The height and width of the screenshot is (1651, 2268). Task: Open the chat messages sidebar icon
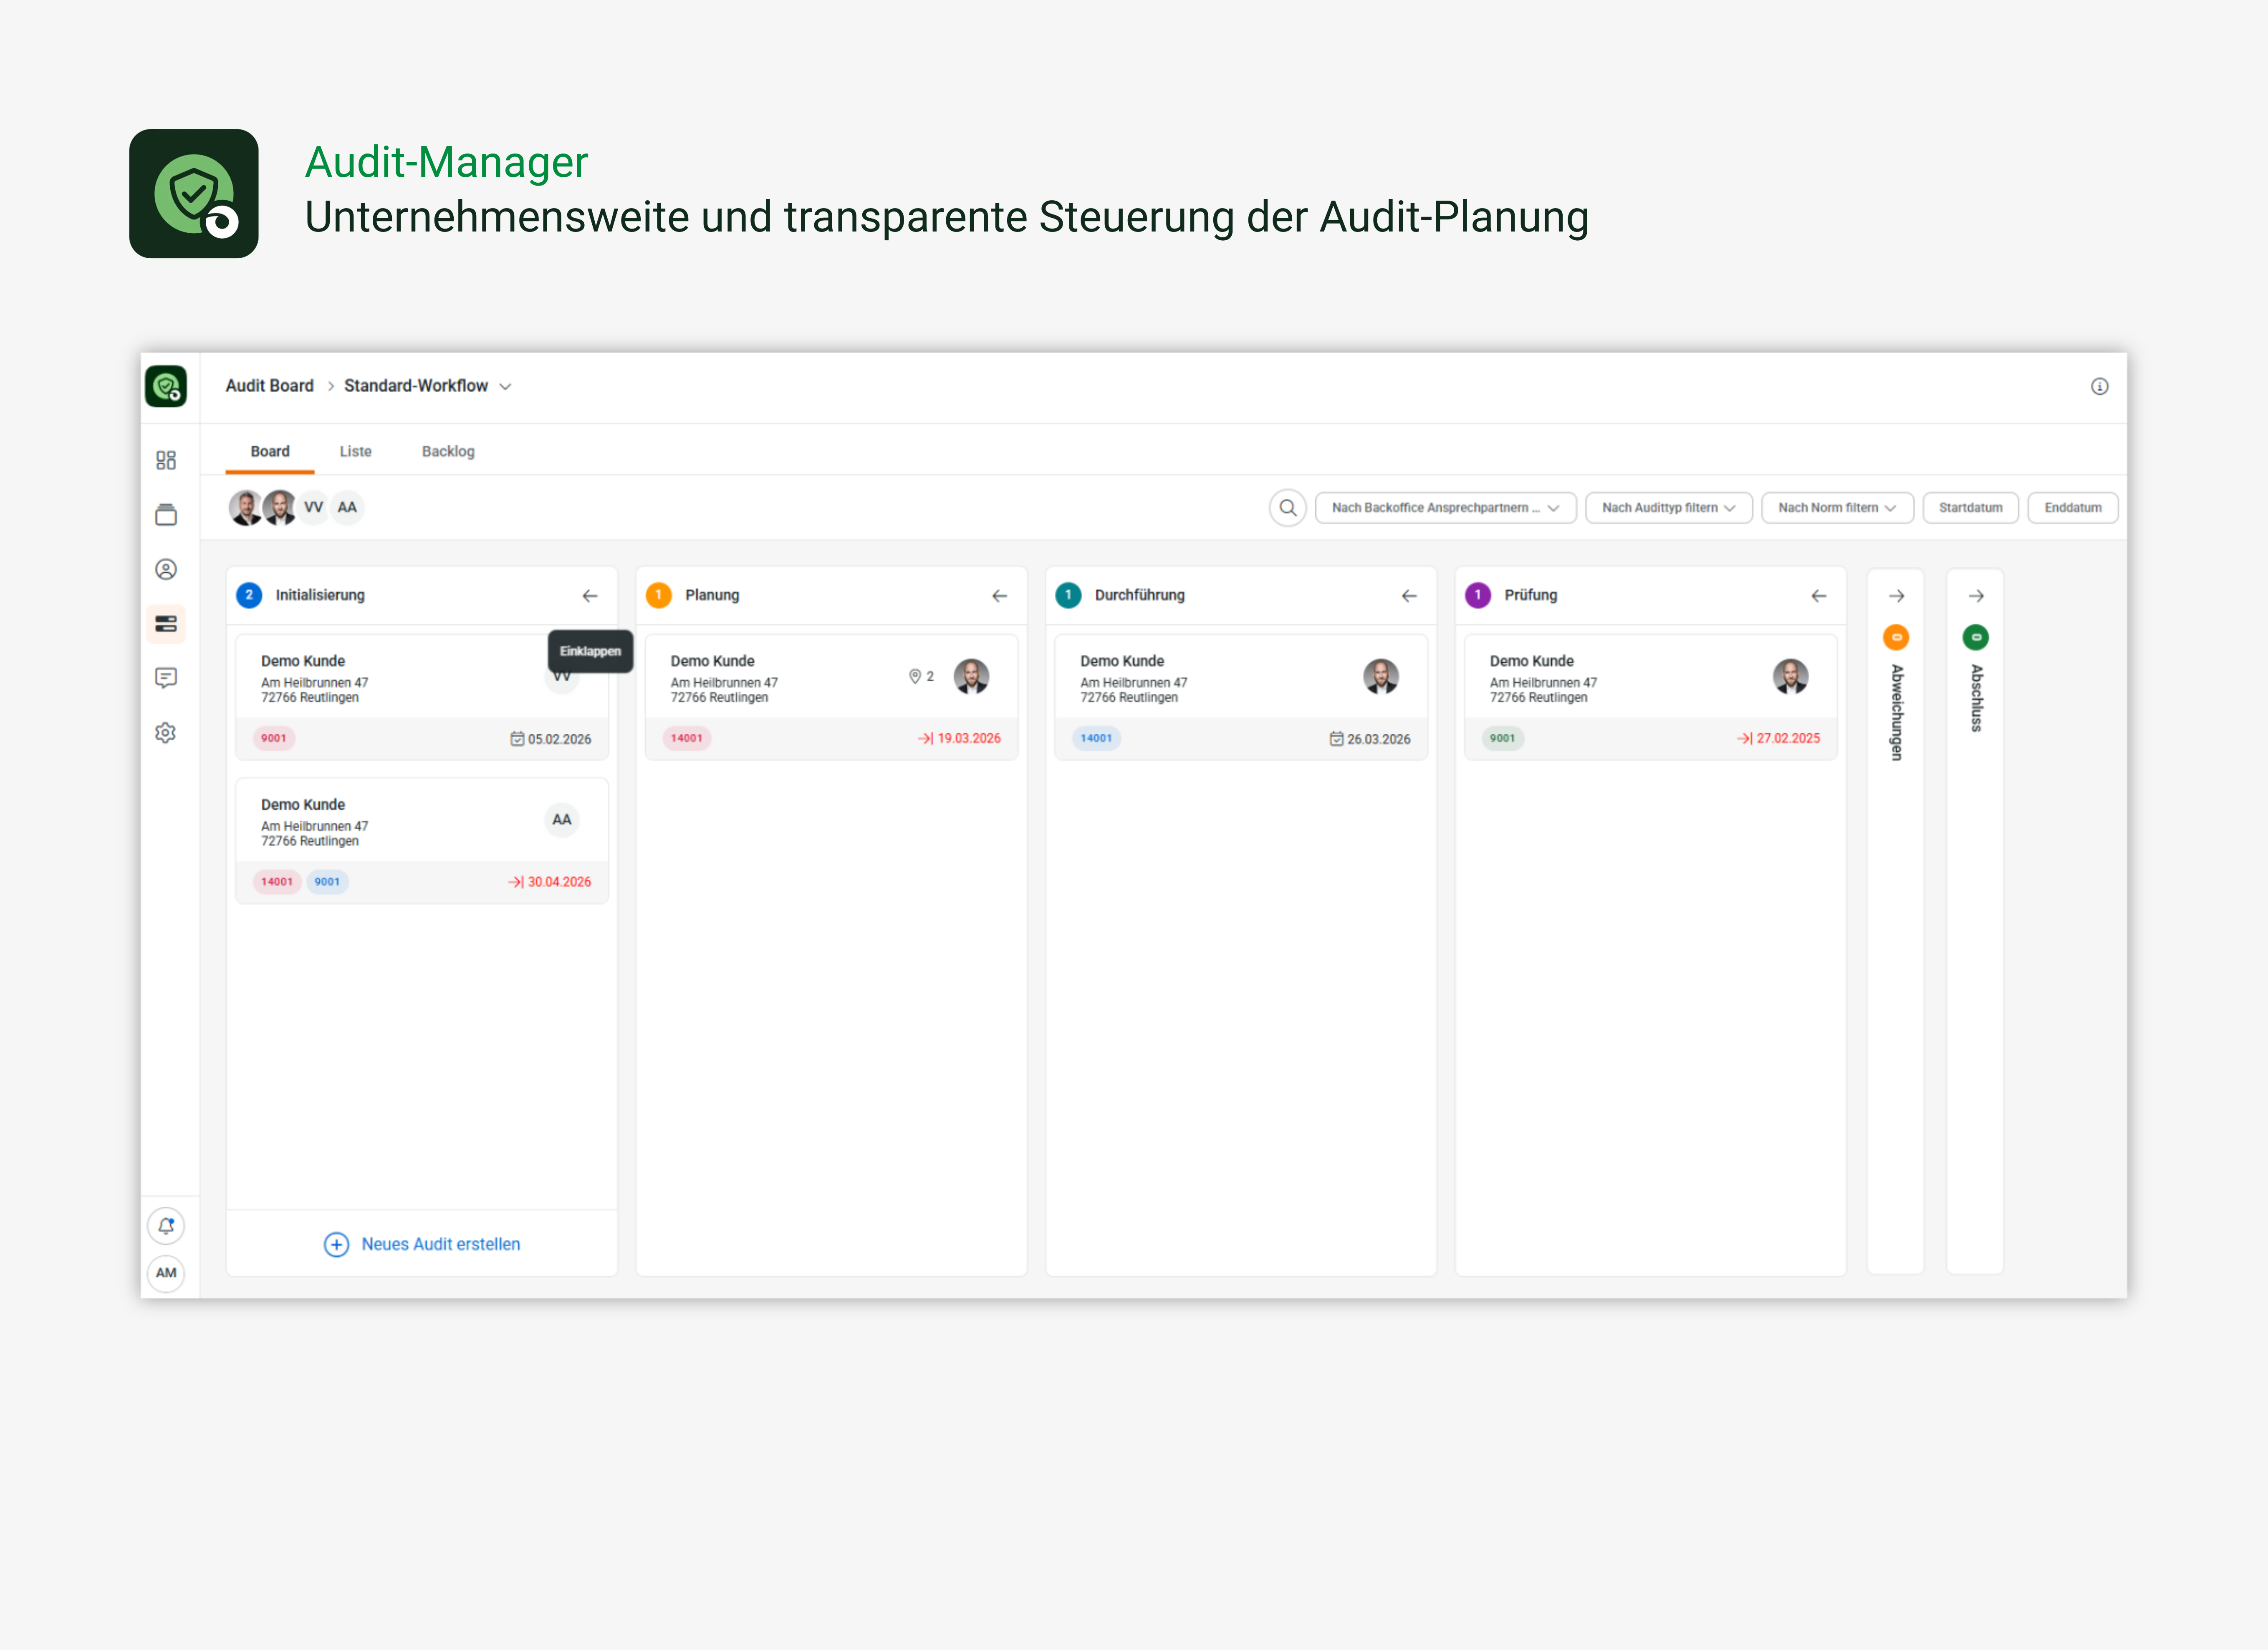coord(166,677)
